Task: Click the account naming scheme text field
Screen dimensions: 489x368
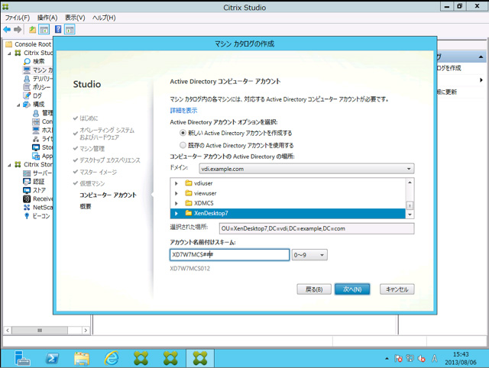Action: (230, 254)
